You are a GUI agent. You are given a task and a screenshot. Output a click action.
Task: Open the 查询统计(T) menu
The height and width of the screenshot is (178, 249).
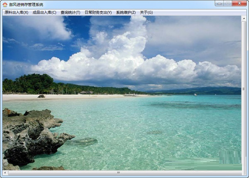(x=71, y=12)
